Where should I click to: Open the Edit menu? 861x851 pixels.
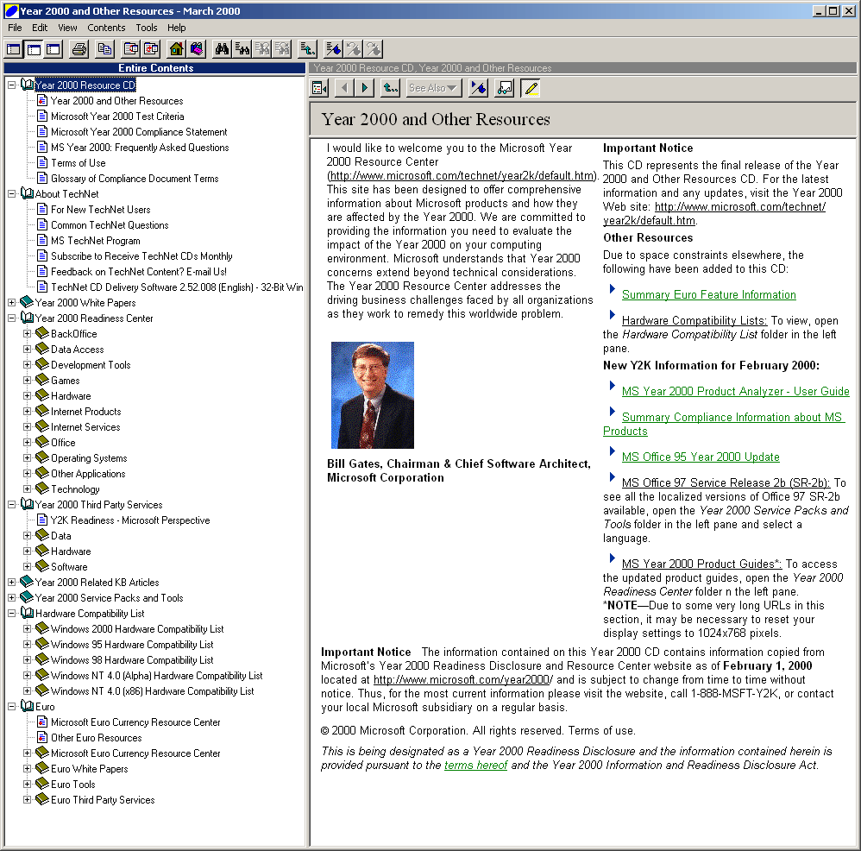pyautogui.click(x=40, y=28)
